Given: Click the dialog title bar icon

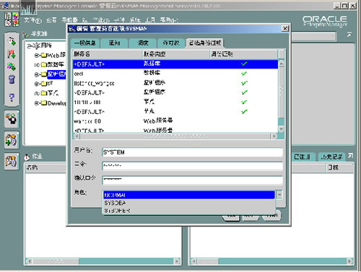Looking at the screenshot, I should 71,29.
